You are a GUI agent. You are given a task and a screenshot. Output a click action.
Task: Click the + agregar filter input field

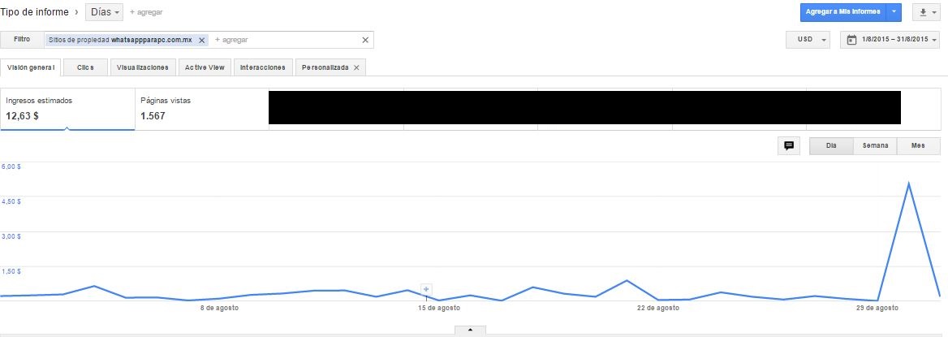[x=284, y=40]
